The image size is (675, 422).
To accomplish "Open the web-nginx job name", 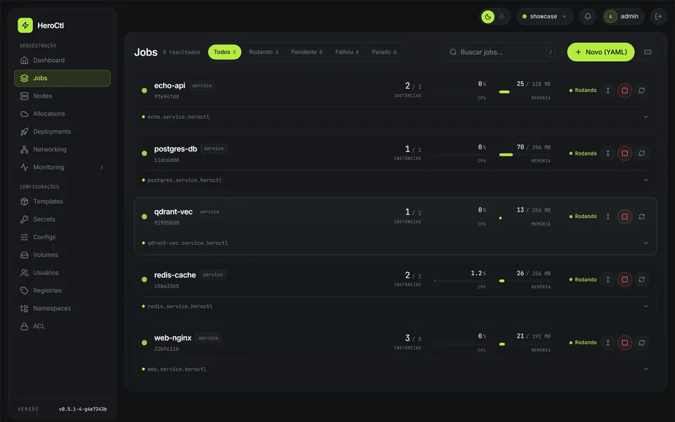I will pyautogui.click(x=173, y=338).
